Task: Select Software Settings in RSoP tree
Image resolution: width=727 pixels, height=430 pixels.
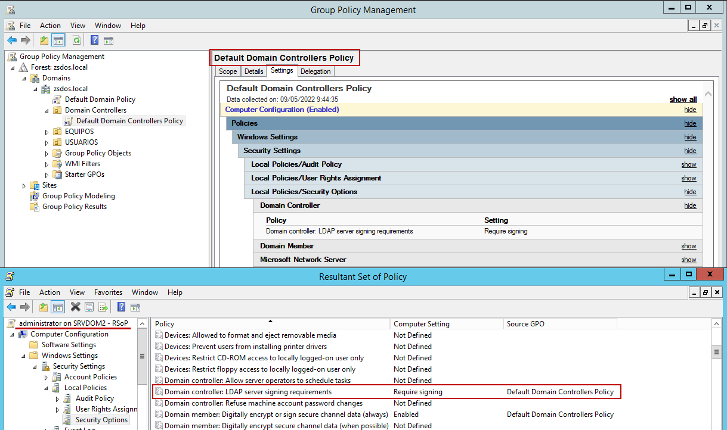Action: pos(69,345)
